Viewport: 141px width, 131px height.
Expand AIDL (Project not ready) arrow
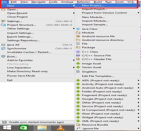139,80
